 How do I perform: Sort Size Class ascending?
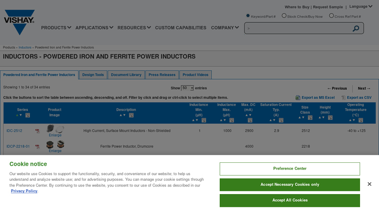(x=299, y=117)
